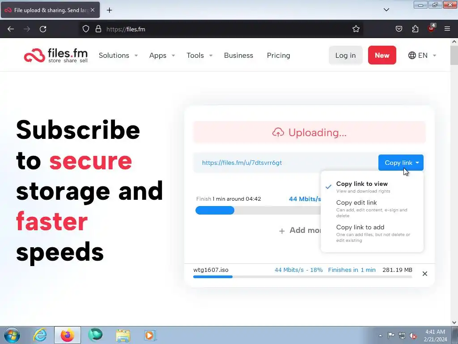Launch Internet Explorer from the taskbar
The height and width of the screenshot is (344, 458).
(x=40, y=335)
